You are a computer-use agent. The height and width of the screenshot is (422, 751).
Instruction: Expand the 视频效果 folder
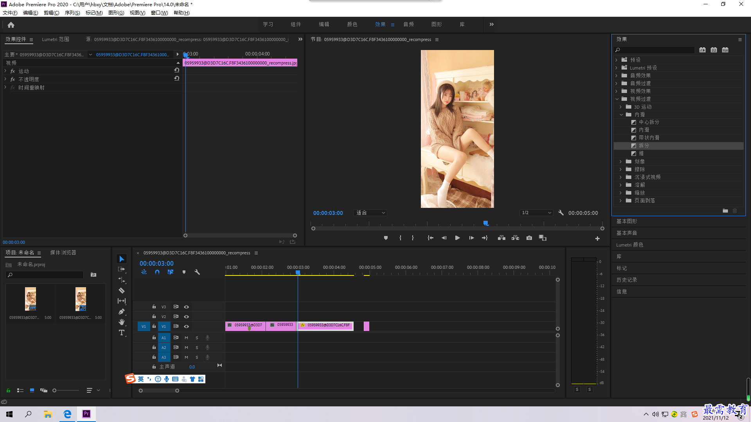[x=616, y=91]
